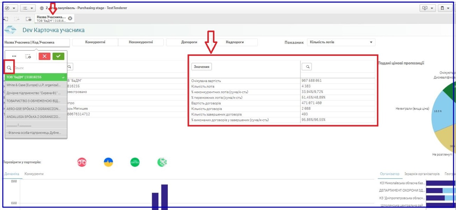The height and width of the screenshot is (210, 456).
Task: Clear selection icon in listbox popup toolbar
Action: tap(29, 56)
